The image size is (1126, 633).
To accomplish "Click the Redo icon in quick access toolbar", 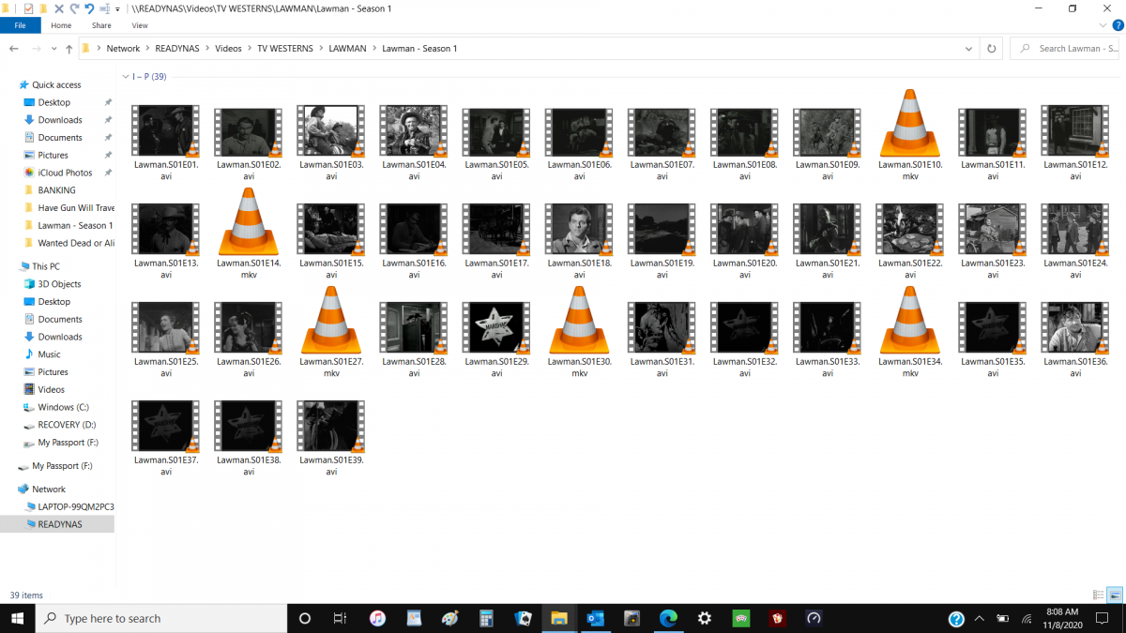I will click(74, 8).
